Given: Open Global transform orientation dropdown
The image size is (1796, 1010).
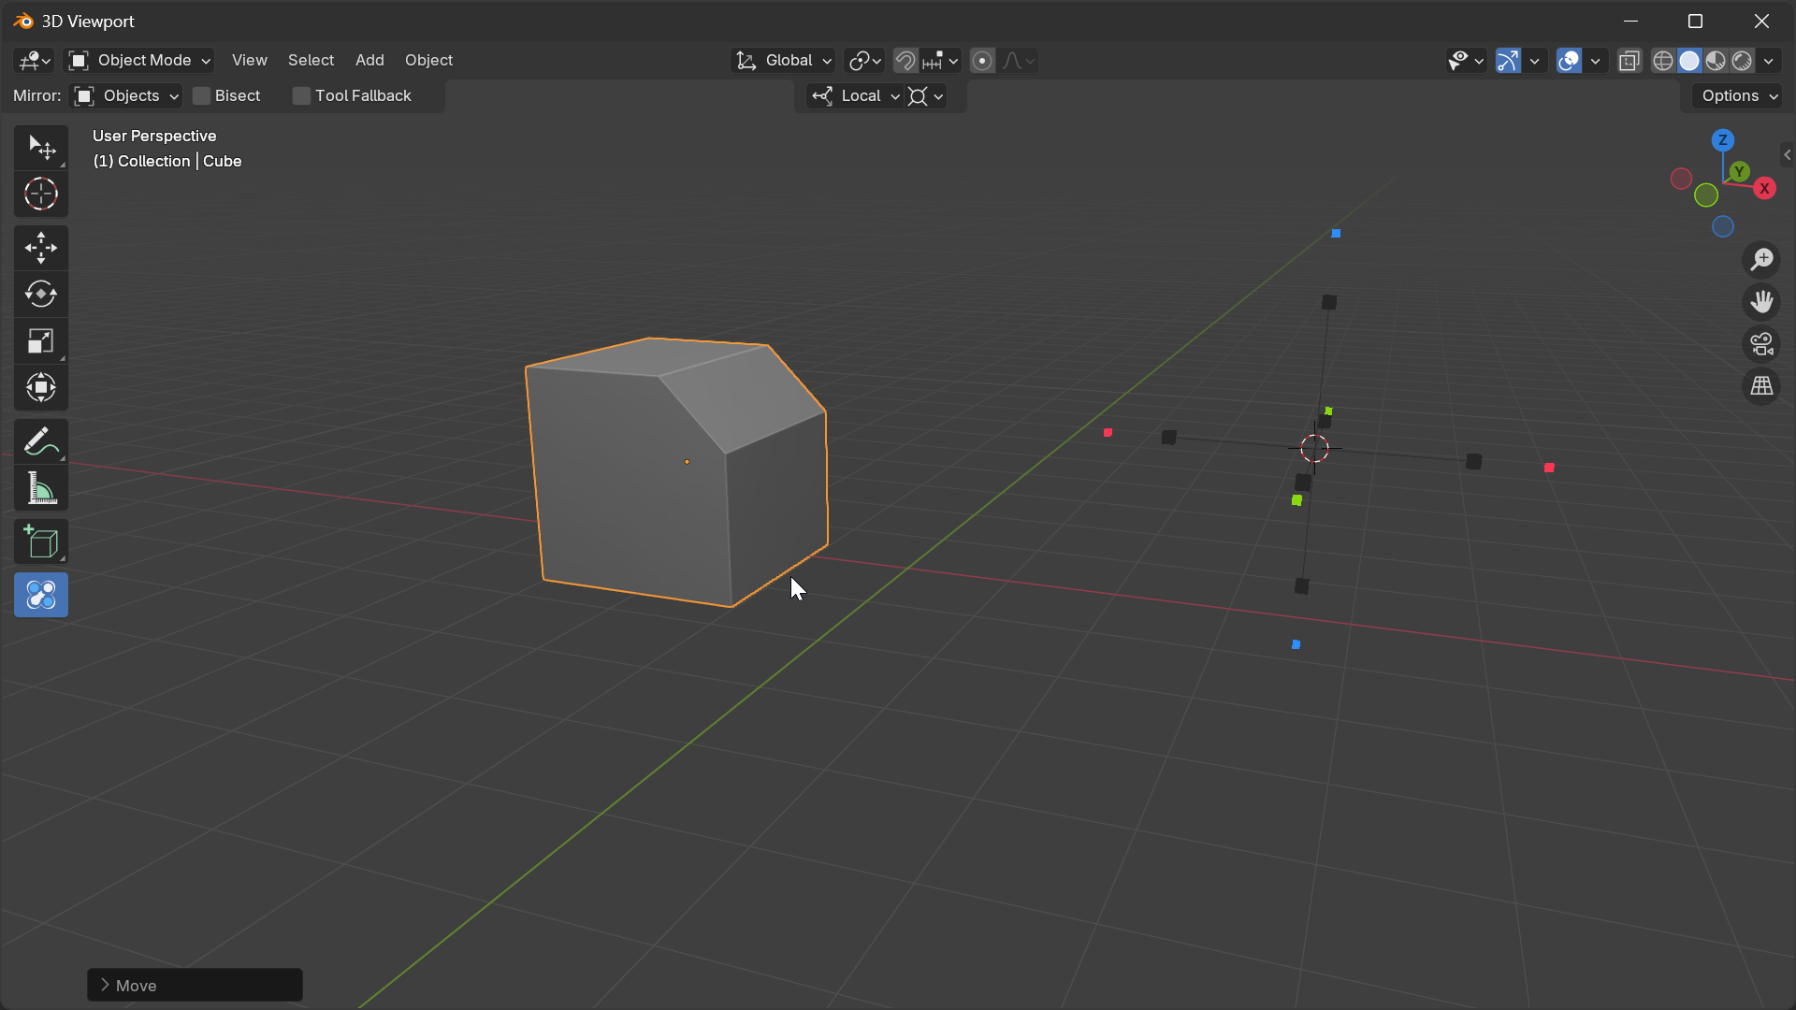Looking at the screenshot, I should click(784, 61).
